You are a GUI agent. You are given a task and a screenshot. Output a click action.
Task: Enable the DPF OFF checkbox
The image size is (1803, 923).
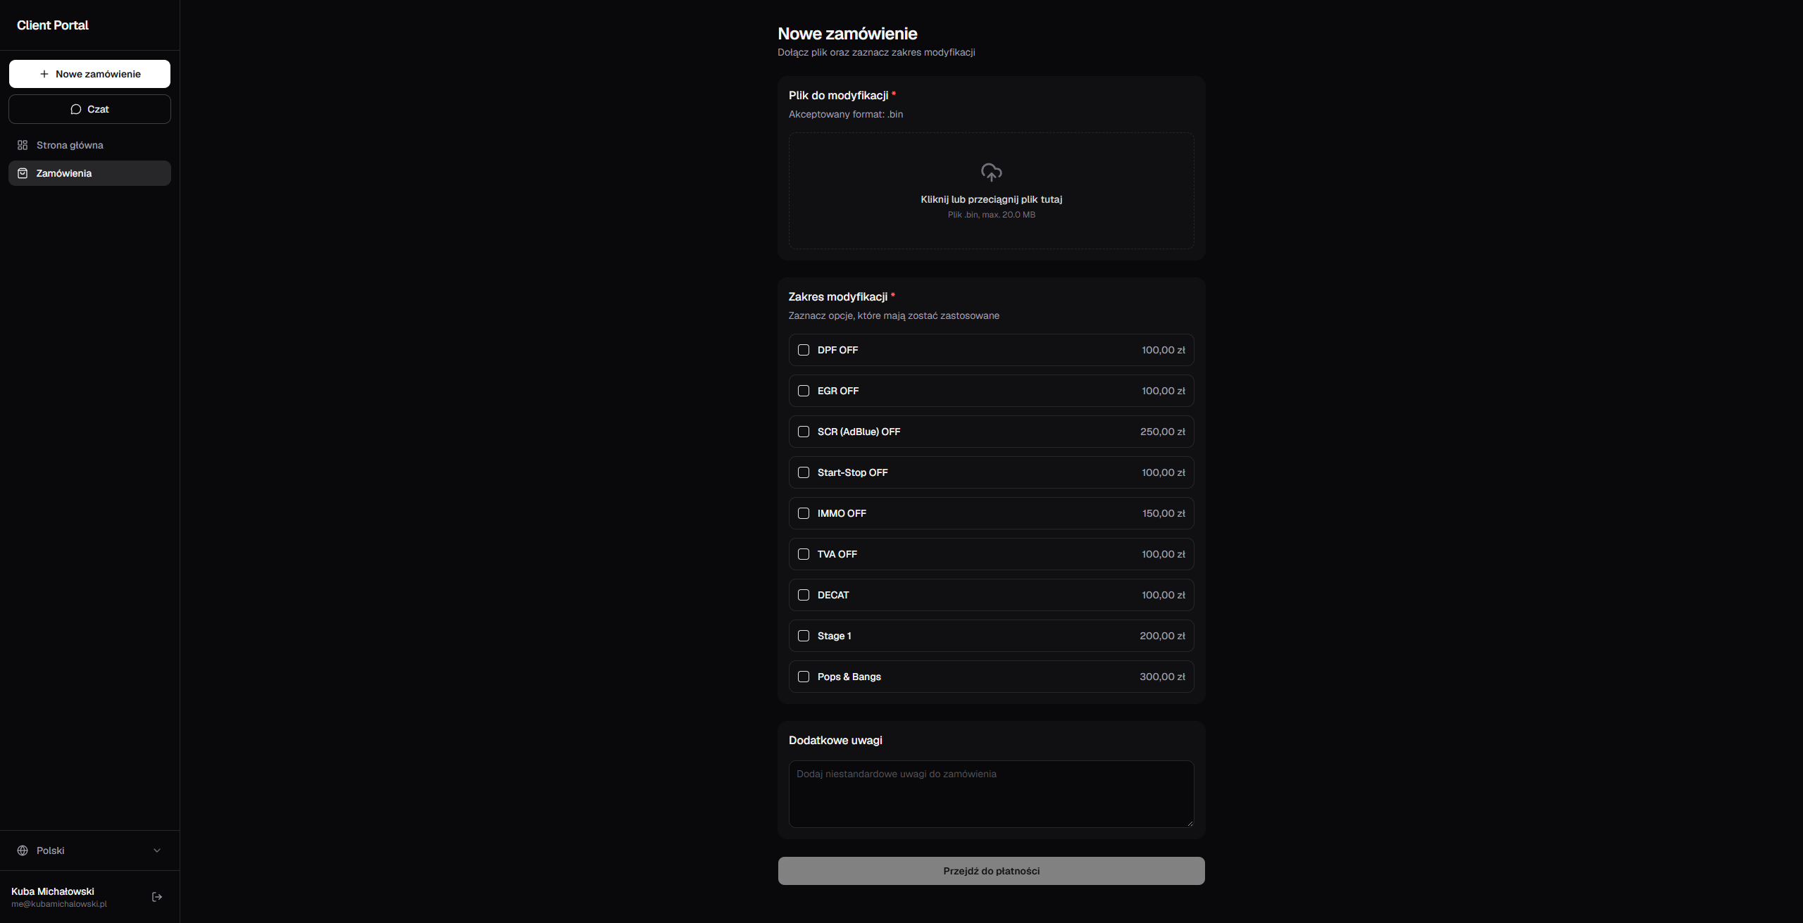coord(804,350)
